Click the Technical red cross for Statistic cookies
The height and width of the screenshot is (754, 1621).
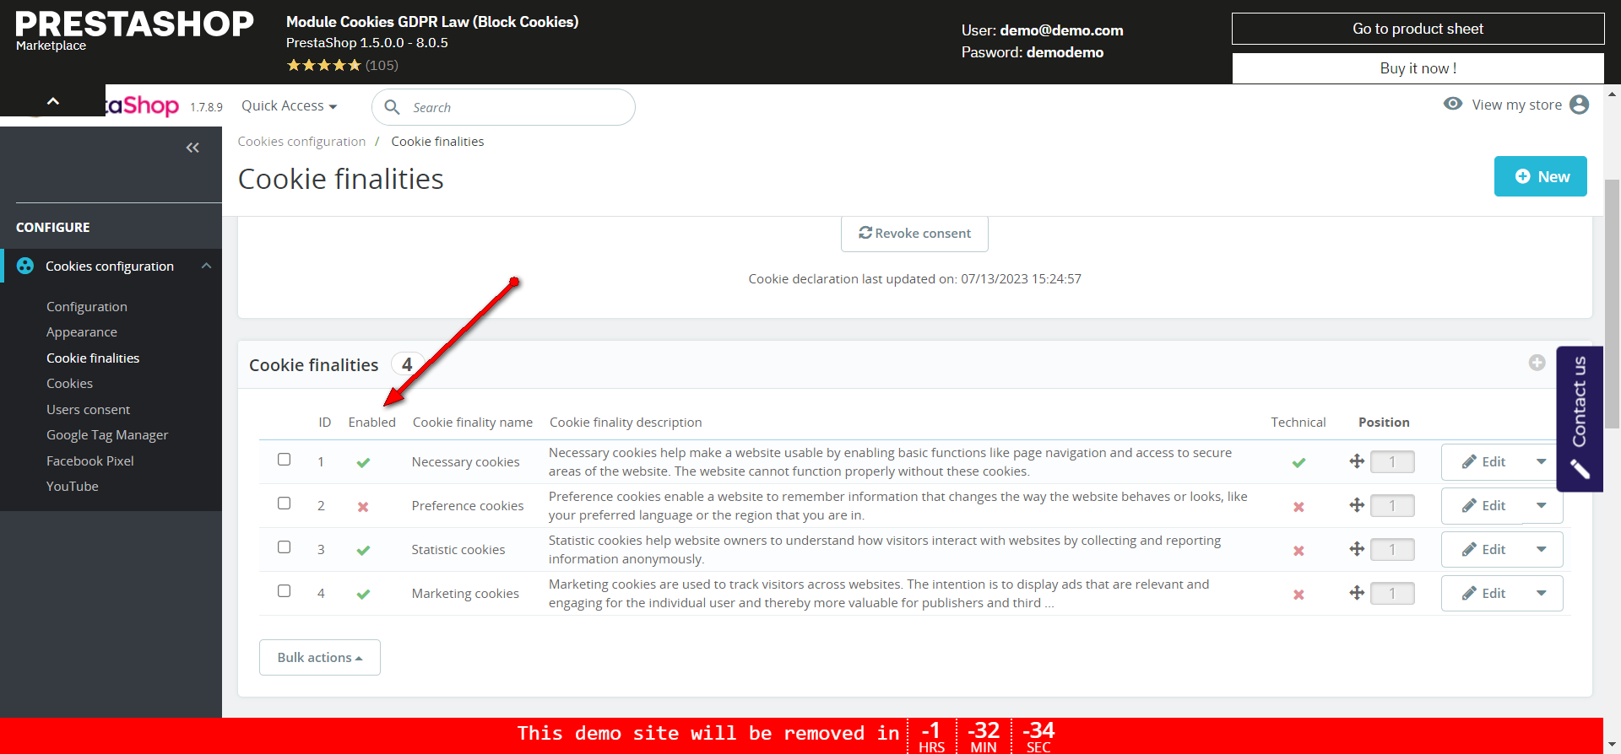[x=1298, y=551]
